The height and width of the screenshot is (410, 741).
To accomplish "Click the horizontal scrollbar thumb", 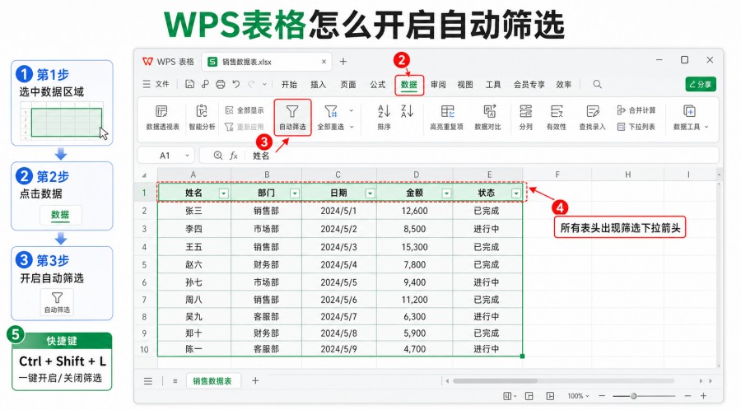I will coord(495,380).
